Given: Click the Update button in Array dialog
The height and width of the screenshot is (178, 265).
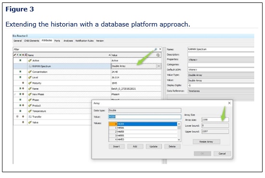Looking at the screenshot, I should click(x=154, y=147).
